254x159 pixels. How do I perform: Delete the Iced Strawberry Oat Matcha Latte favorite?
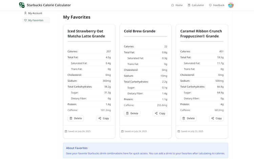click(76, 118)
